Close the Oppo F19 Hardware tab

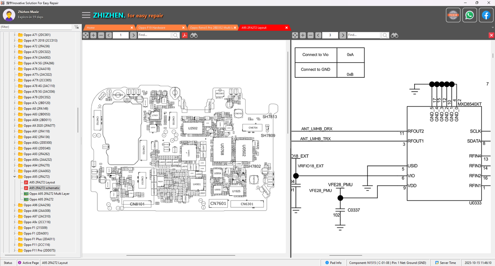pyautogui.click(x=184, y=27)
